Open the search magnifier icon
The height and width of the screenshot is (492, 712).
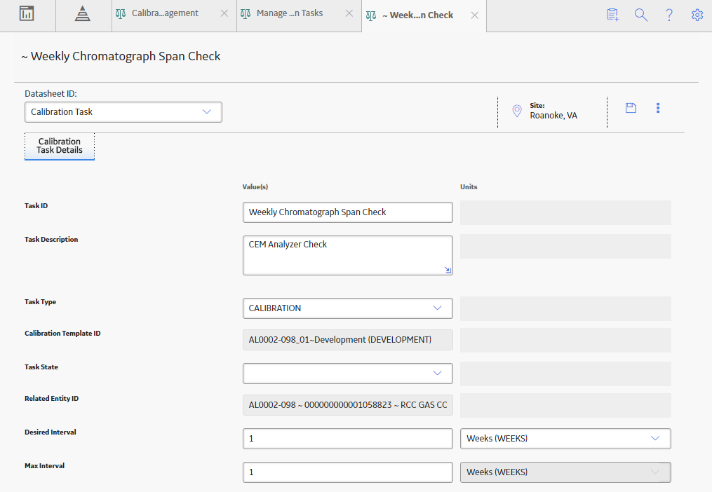[640, 15]
